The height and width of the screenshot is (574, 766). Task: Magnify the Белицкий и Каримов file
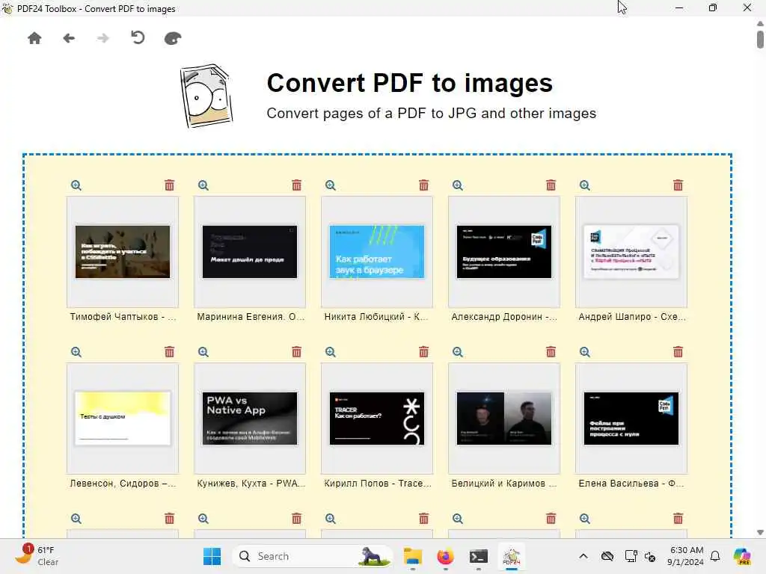point(458,352)
